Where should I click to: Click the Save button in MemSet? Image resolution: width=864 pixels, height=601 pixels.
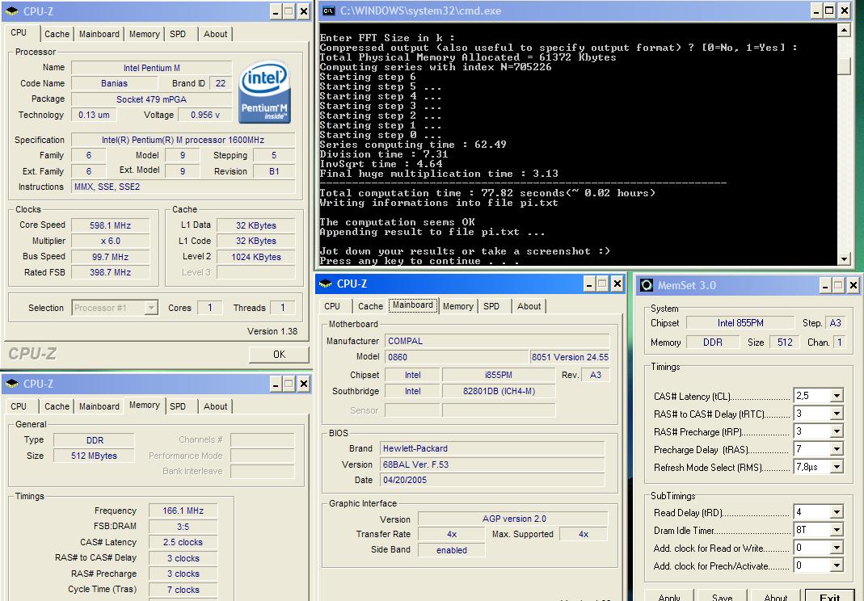pos(722,597)
